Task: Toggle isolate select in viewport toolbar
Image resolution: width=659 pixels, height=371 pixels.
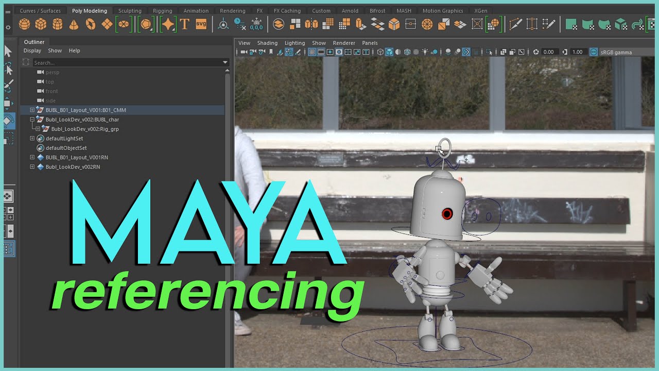Action: click(x=490, y=52)
